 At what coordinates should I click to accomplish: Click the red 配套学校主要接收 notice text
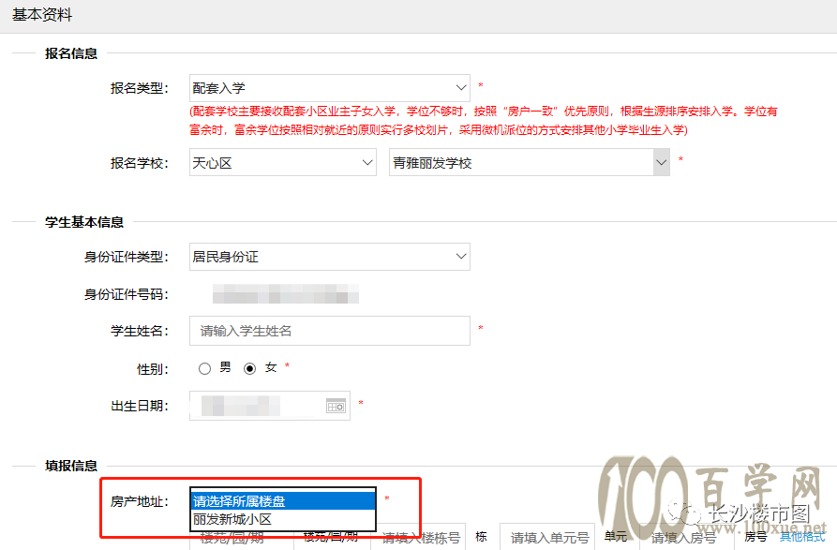483,121
